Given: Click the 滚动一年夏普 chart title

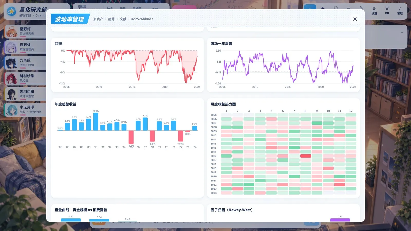Looking at the screenshot, I should 221,44.
